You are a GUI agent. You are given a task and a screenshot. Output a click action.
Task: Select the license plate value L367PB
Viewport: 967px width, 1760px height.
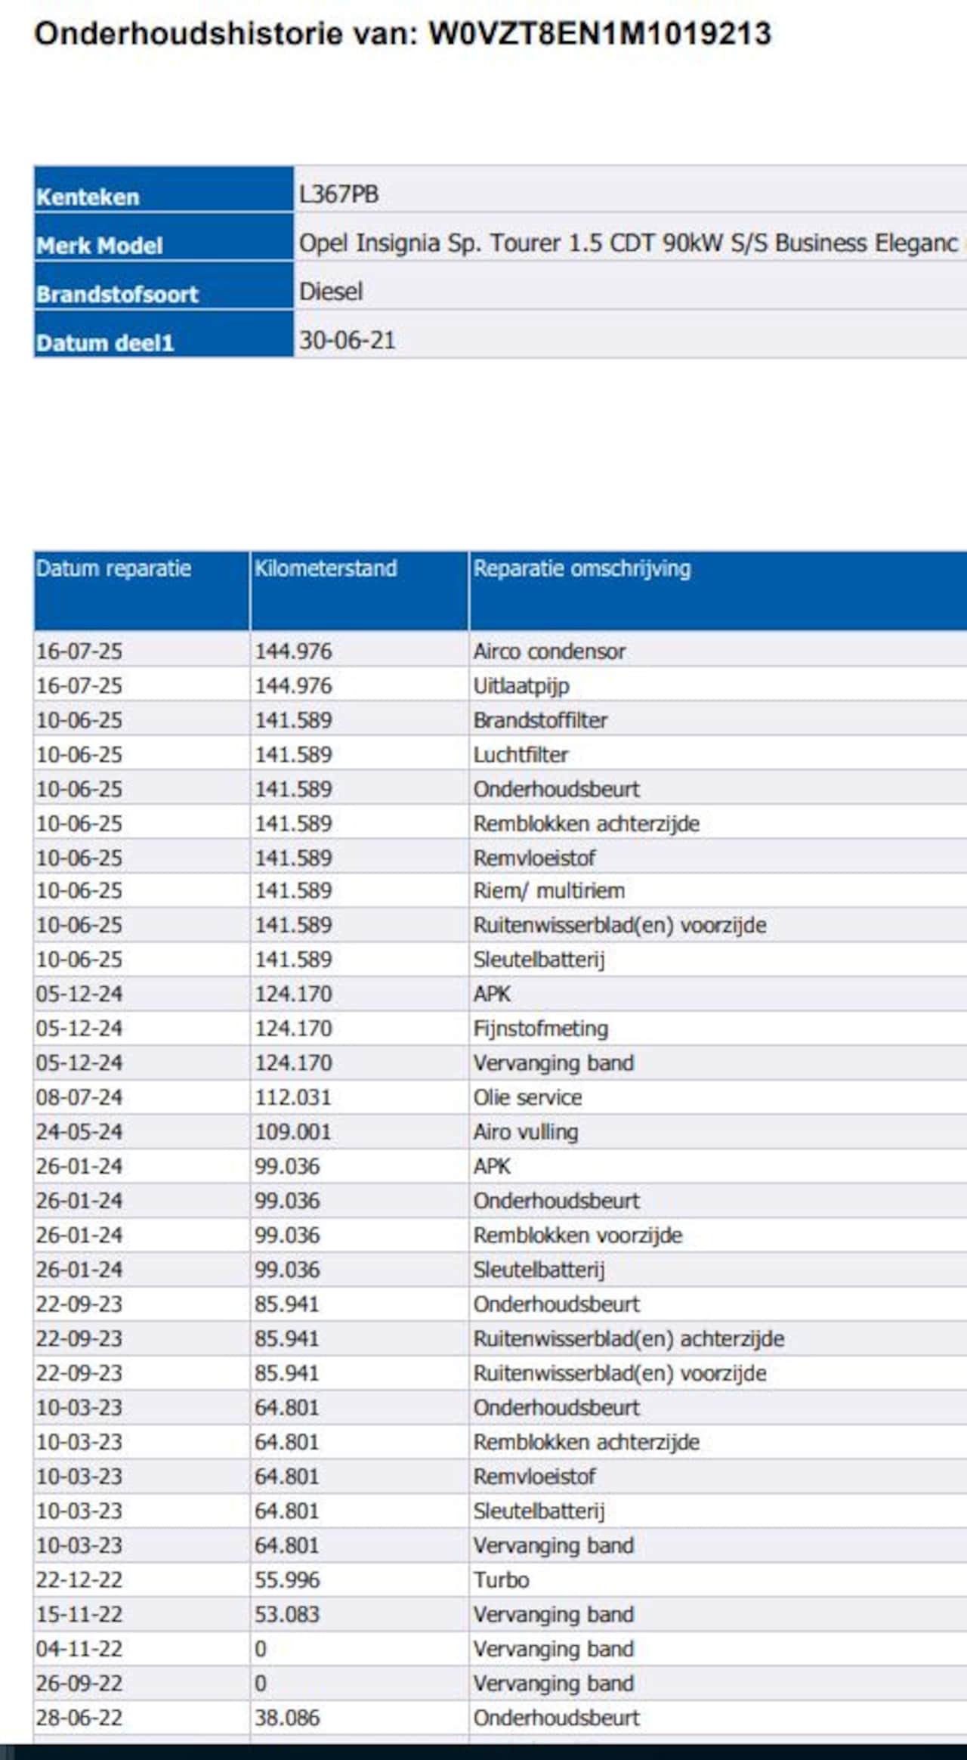coord(338,194)
